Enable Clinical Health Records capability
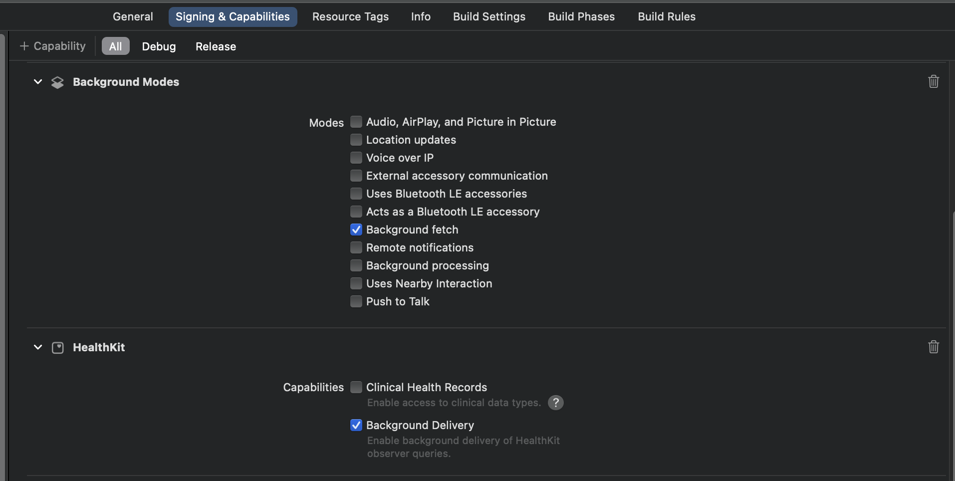This screenshot has height=481, width=955. tap(356, 387)
